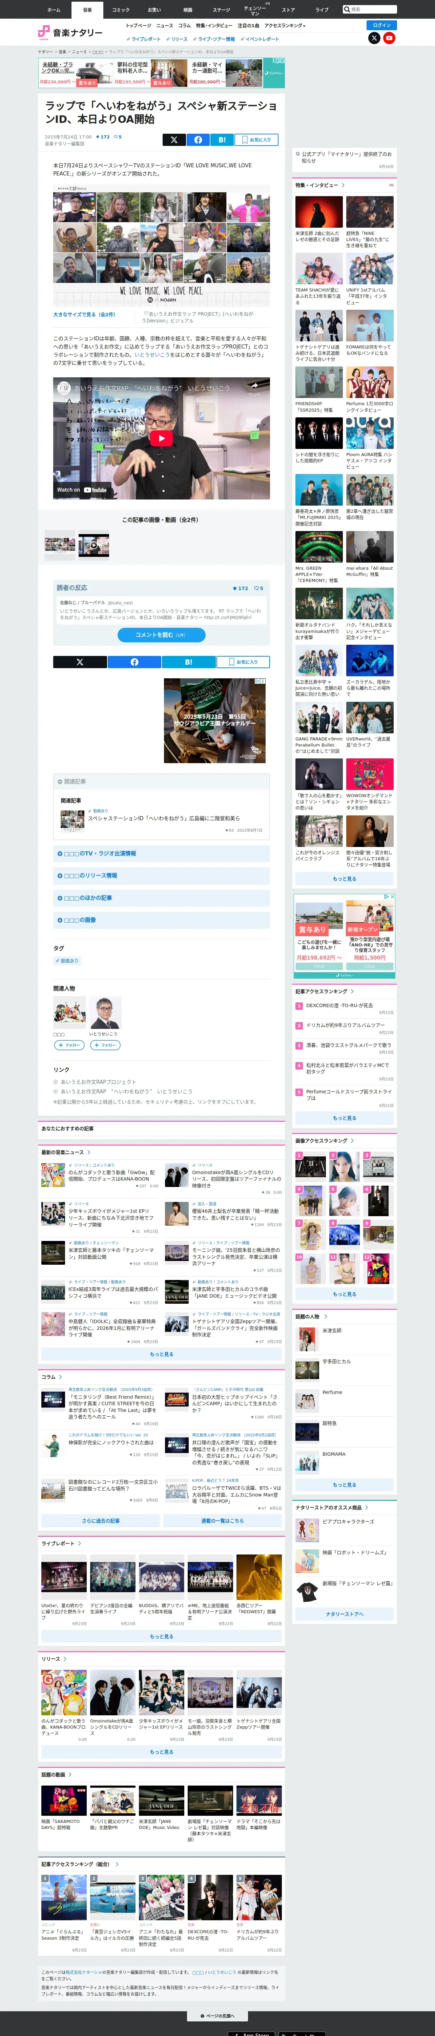Show more in 記事アクセスランキング
The width and height of the screenshot is (435, 2036).
pos(344,1118)
